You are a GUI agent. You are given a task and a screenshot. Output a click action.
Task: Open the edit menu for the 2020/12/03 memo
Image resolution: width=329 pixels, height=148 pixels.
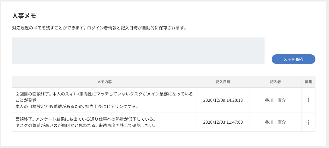[308, 122]
